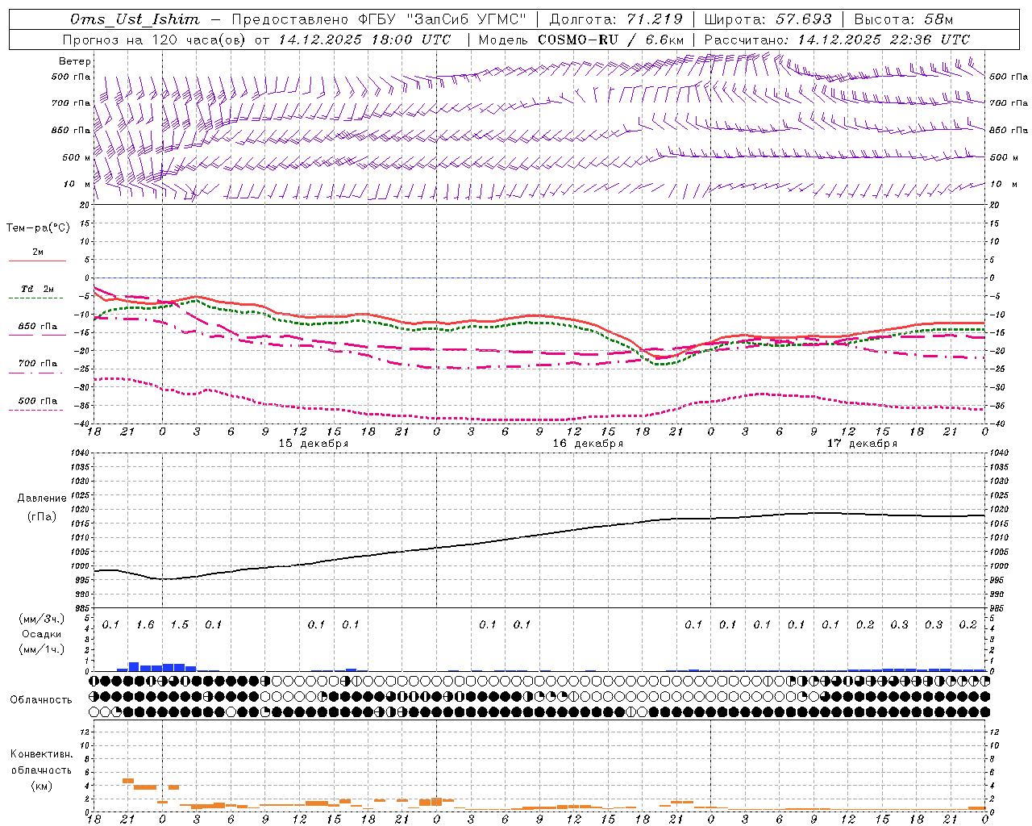The height and width of the screenshot is (826, 1032).
Task: Select the Давление pressure panel label
Action: (42, 499)
